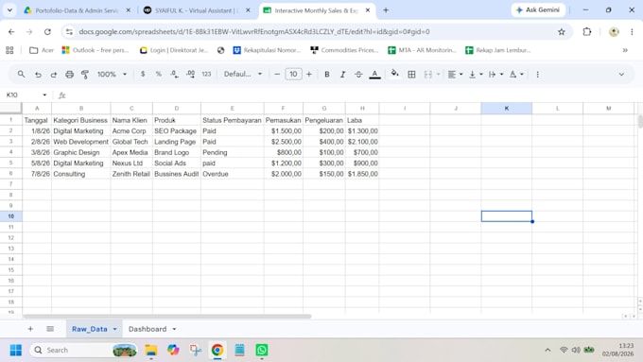The width and height of the screenshot is (643, 362).
Task: Click the font size input field
Action: 293,75
